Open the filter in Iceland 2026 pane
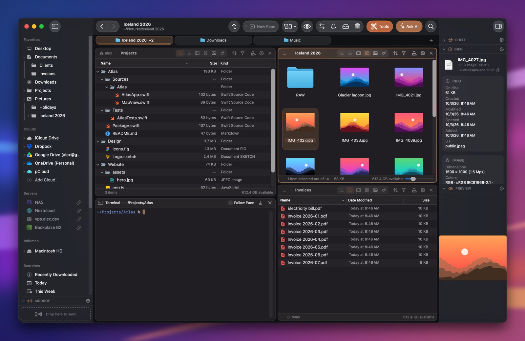The width and height of the screenshot is (525, 341). 404,53
